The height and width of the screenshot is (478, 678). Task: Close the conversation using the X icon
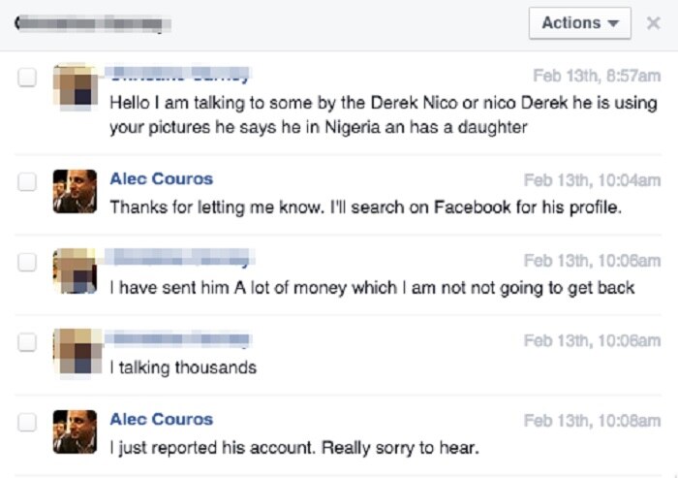click(x=653, y=23)
